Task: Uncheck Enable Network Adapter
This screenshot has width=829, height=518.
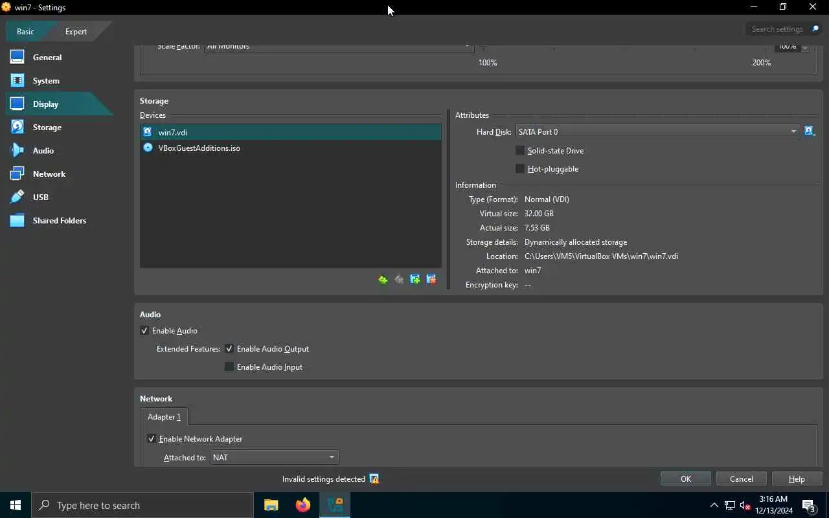Action: click(152, 438)
